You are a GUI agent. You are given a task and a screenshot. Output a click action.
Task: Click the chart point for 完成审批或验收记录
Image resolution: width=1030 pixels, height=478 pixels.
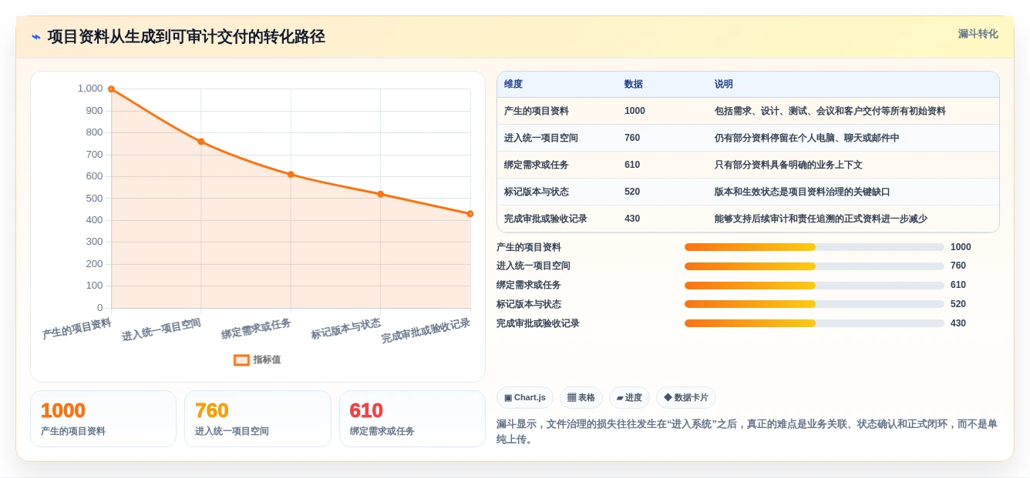pos(470,214)
